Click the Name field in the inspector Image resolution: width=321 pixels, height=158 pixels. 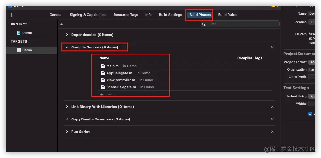[312, 13]
